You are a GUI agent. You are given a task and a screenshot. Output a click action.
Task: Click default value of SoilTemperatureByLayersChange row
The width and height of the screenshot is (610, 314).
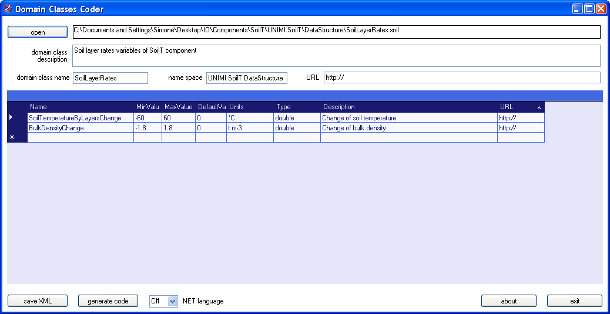point(211,118)
